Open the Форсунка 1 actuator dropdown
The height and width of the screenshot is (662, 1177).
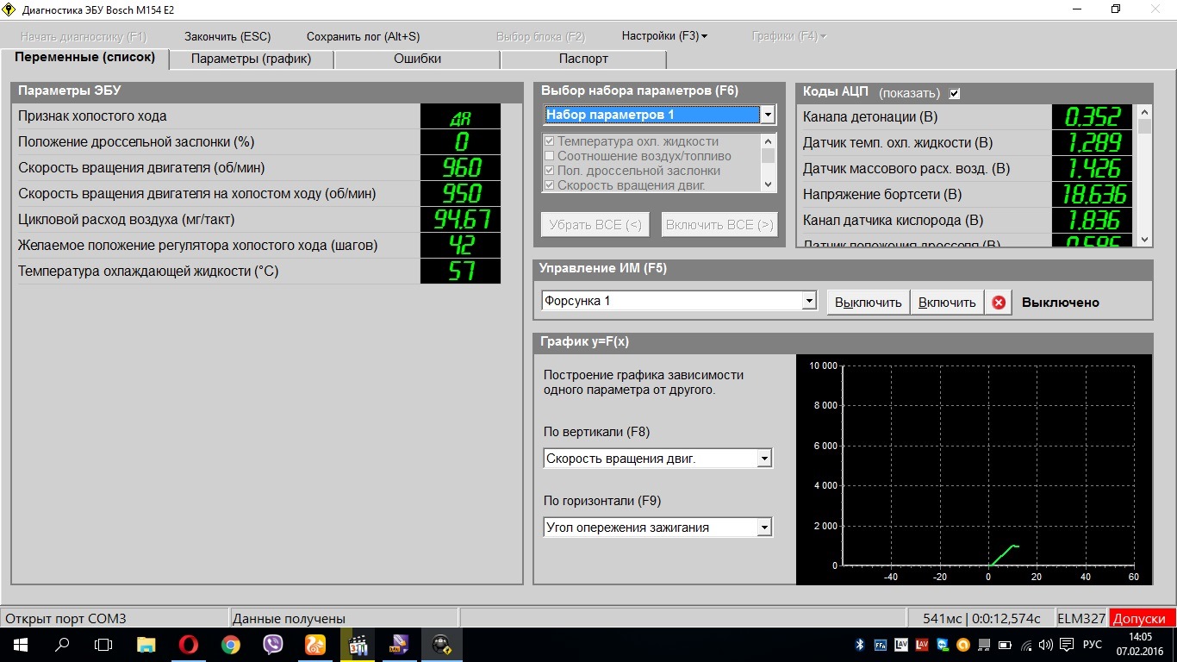[x=808, y=302]
